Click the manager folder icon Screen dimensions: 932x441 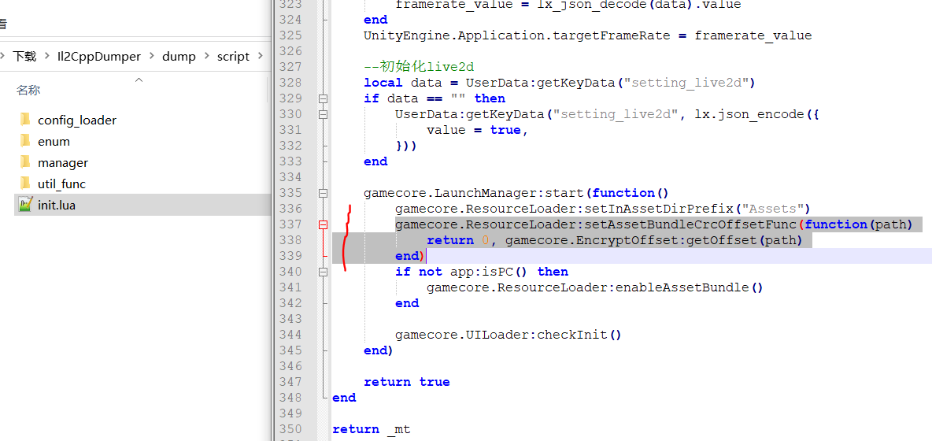point(24,162)
